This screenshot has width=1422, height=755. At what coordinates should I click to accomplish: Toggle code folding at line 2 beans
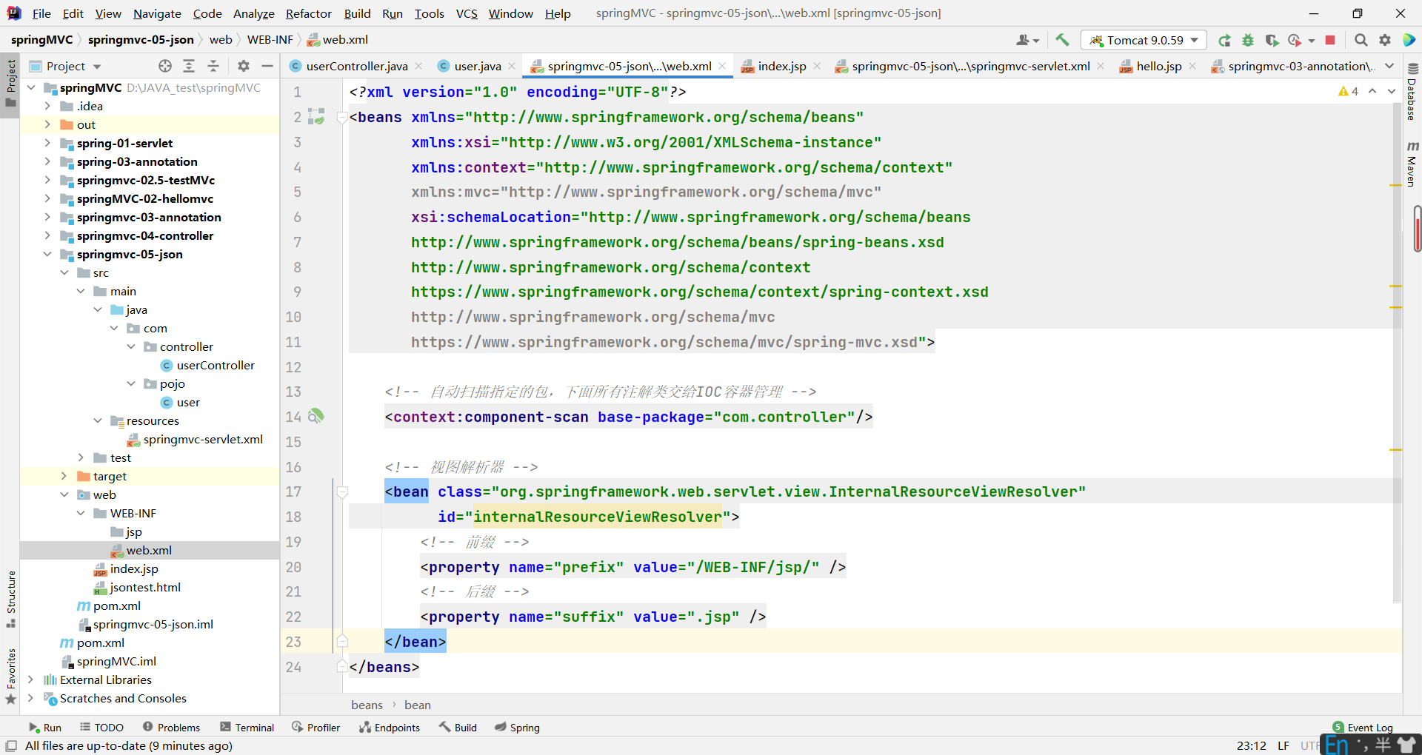[x=342, y=117]
